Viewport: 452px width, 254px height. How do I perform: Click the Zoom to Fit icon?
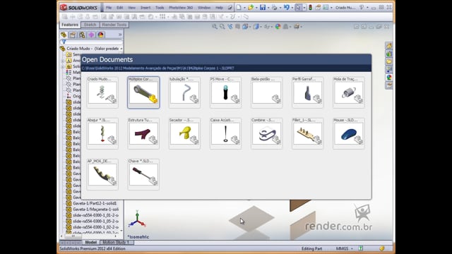point(215,27)
